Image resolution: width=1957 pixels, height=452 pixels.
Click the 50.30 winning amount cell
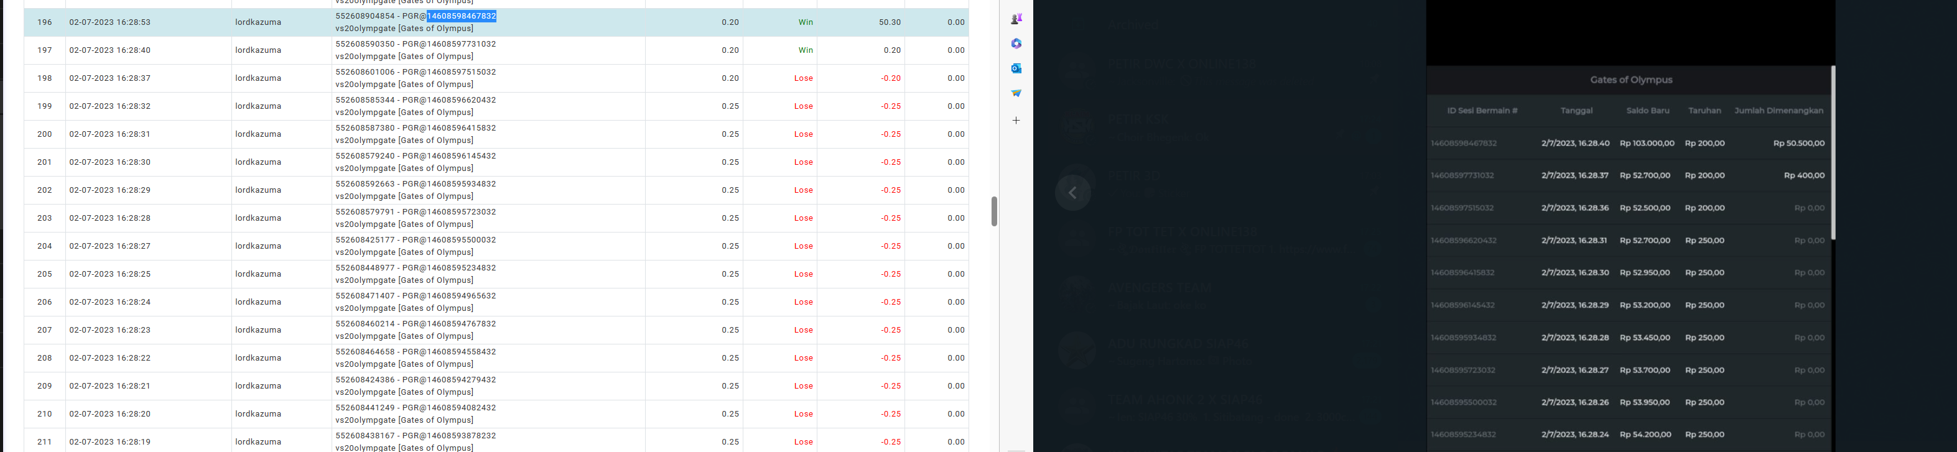point(890,23)
